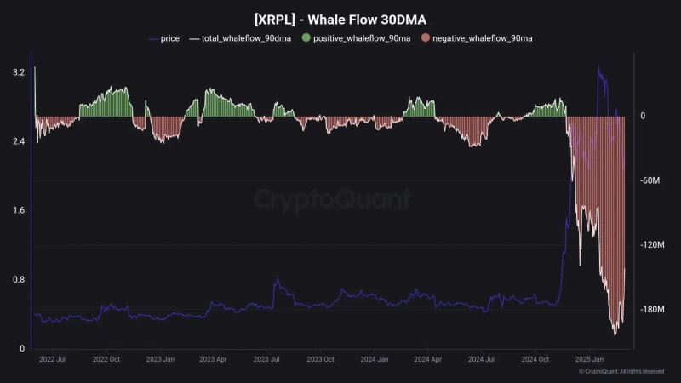
Task: Click the red negative_whaleflow_90ma legend dot
Action: tap(426, 39)
